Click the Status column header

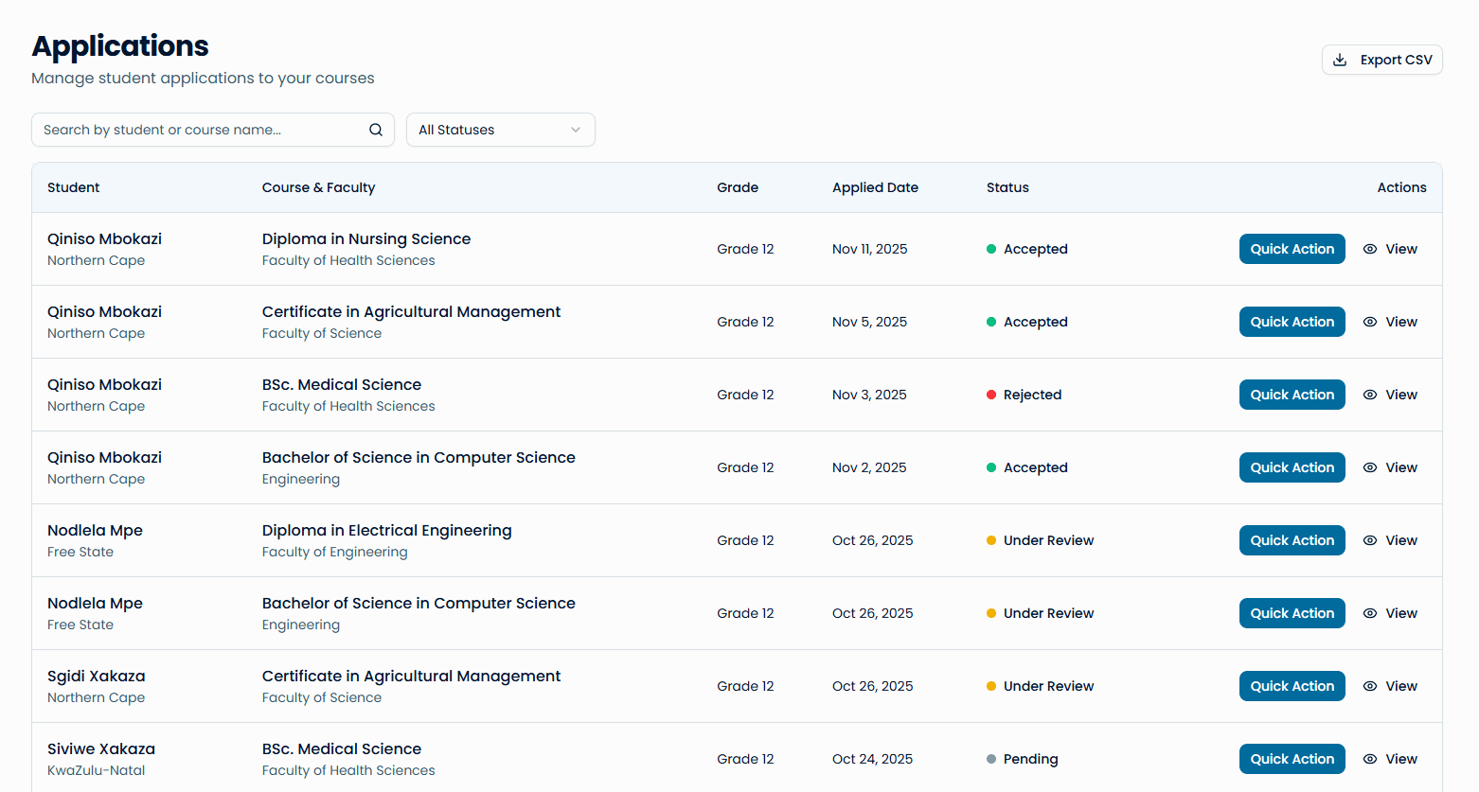tap(1007, 187)
